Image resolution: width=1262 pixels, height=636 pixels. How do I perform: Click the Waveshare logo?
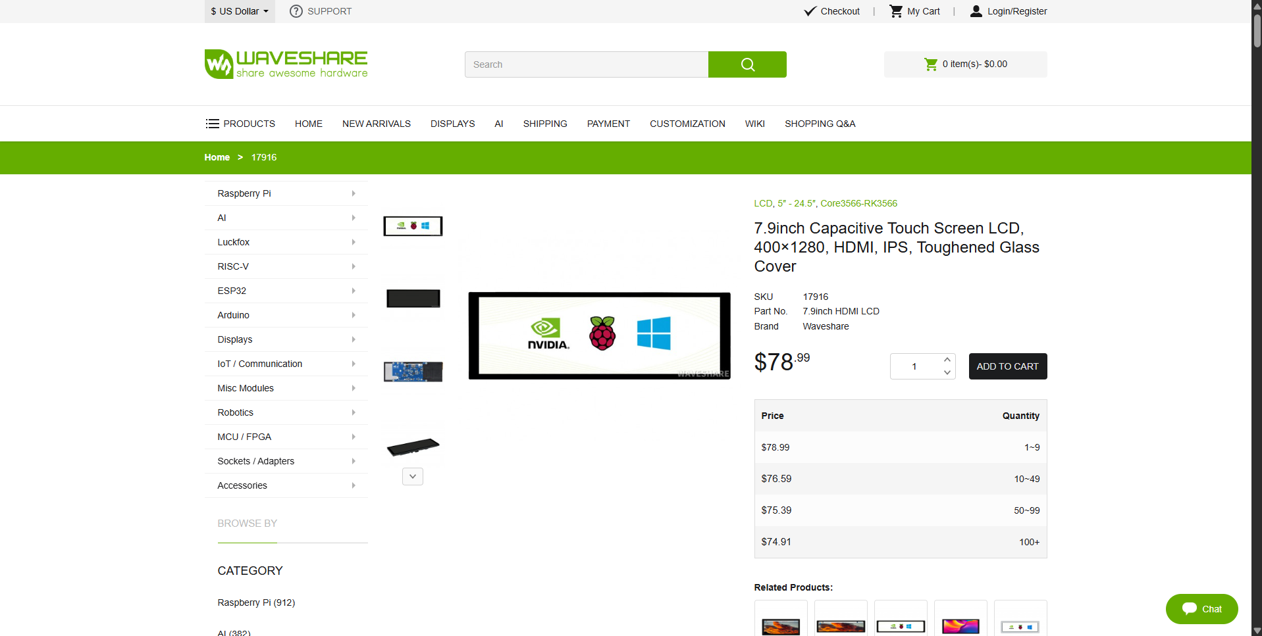286,64
